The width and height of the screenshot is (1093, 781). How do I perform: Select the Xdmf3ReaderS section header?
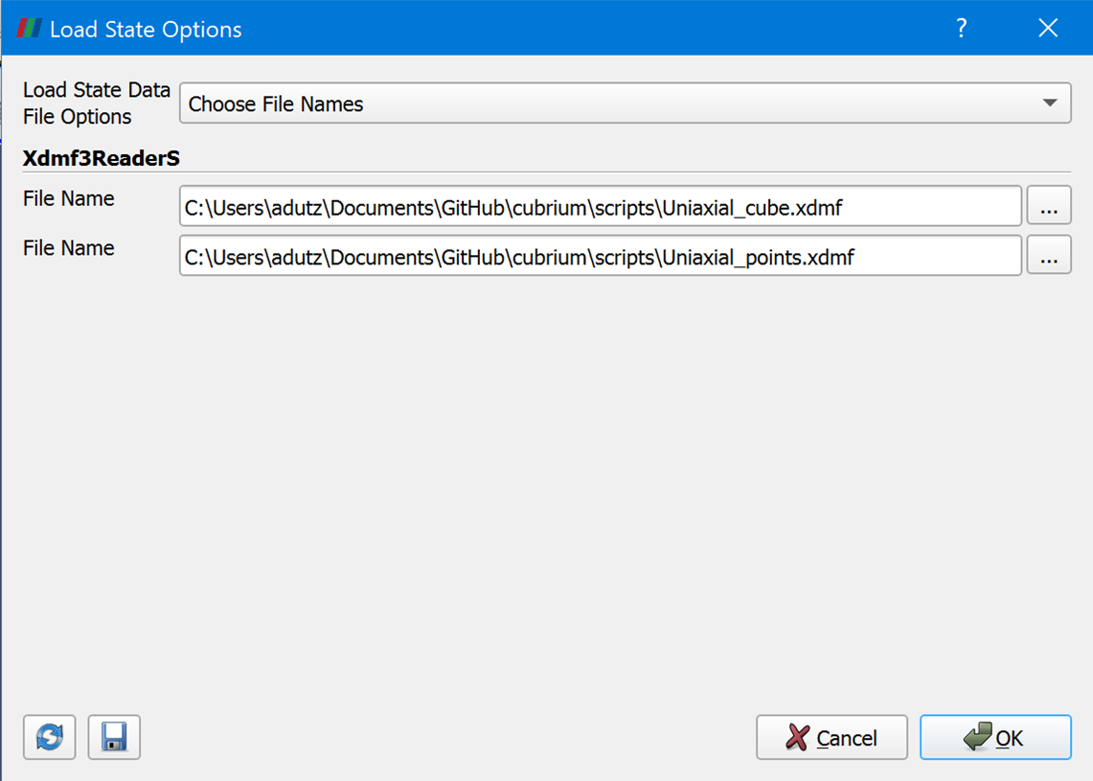(x=102, y=159)
